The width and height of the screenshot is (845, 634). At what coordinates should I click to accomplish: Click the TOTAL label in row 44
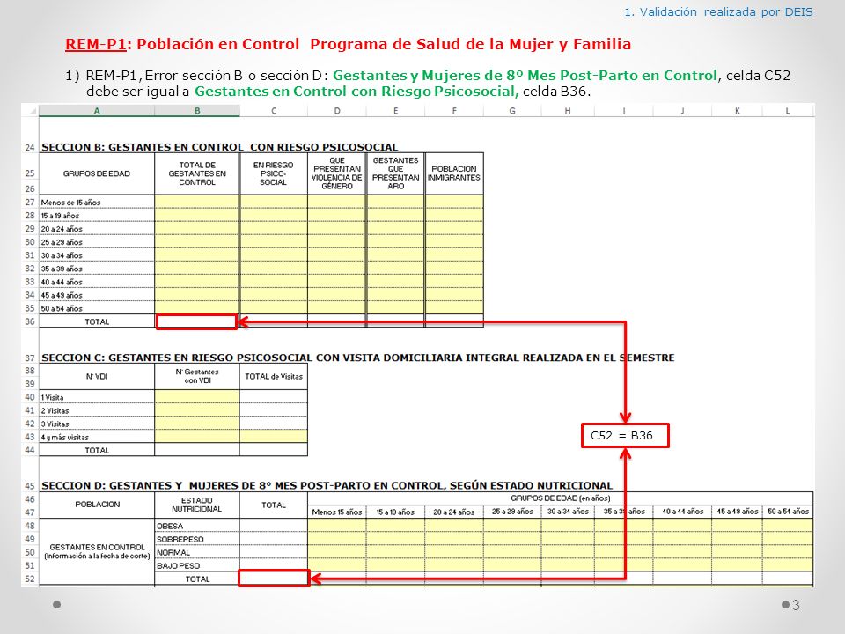tap(97, 450)
